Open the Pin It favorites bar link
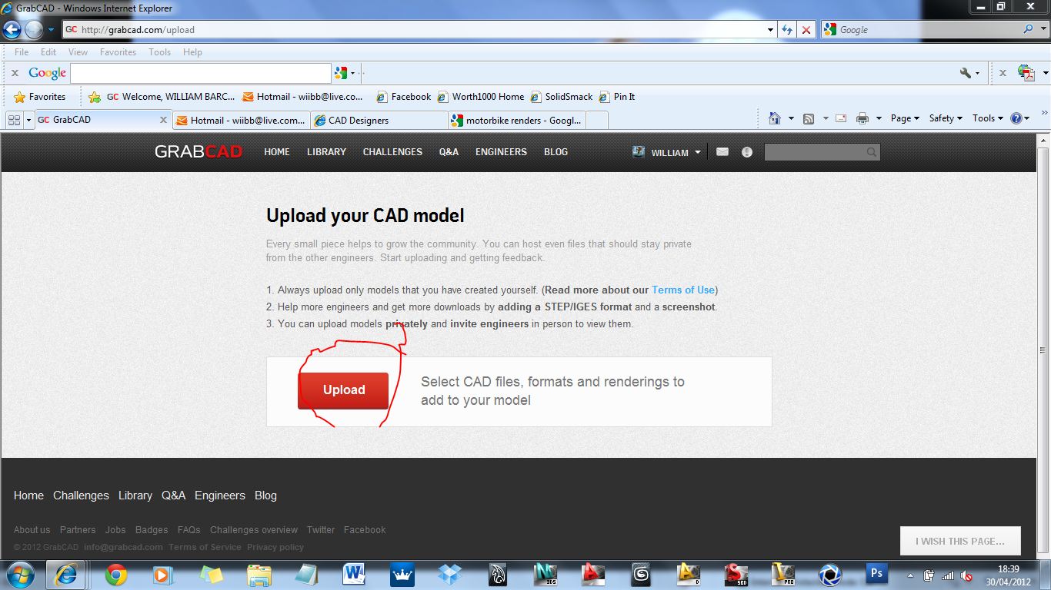This screenshot has height=590, width=1051. (x=617, y=97)
